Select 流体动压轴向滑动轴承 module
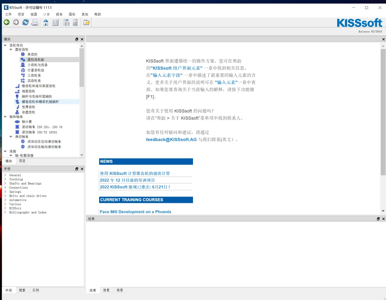The width and height of the screenshot is (386, 300). coord(44,147)
